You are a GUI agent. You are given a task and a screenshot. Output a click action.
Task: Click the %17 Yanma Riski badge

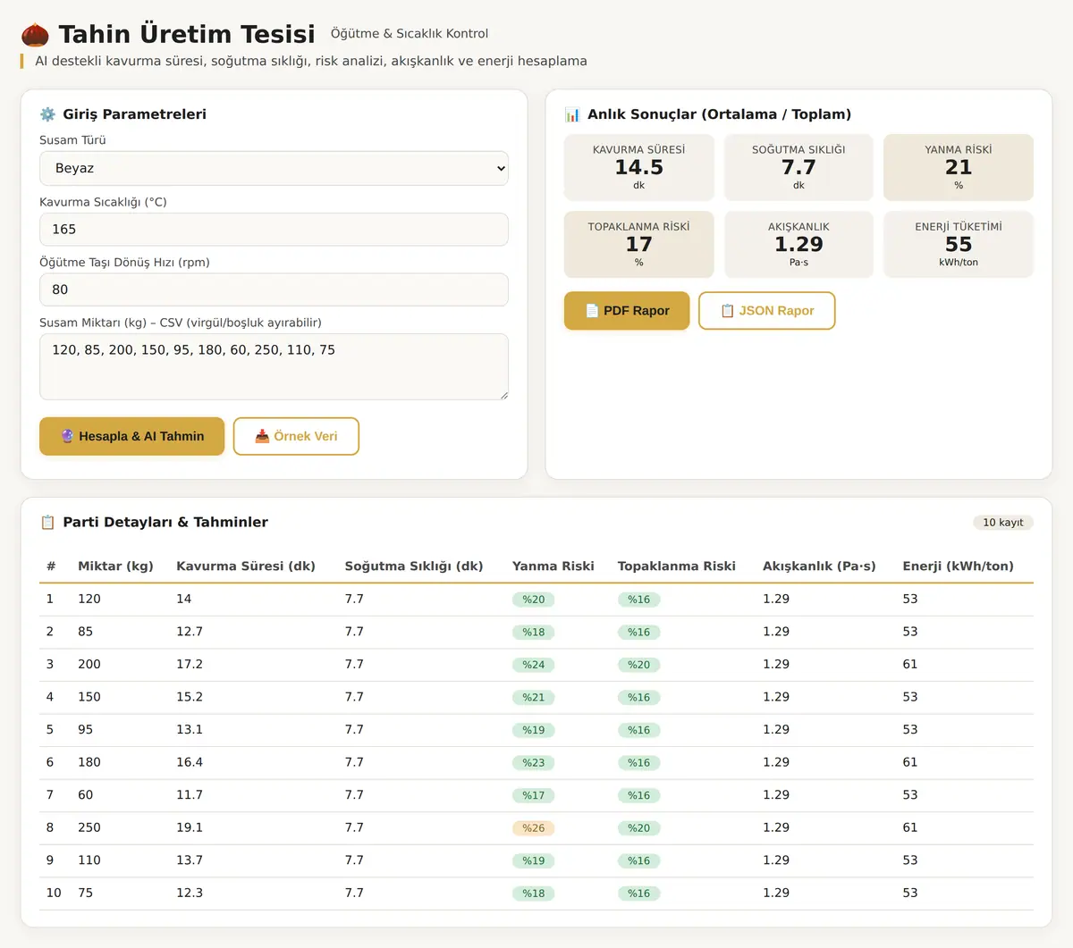click(534, 796)
